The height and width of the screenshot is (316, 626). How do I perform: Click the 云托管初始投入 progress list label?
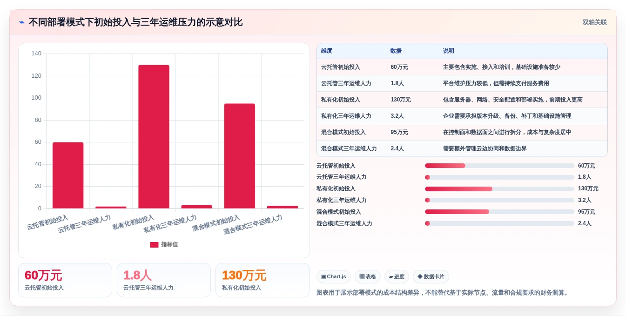point(336,166)
